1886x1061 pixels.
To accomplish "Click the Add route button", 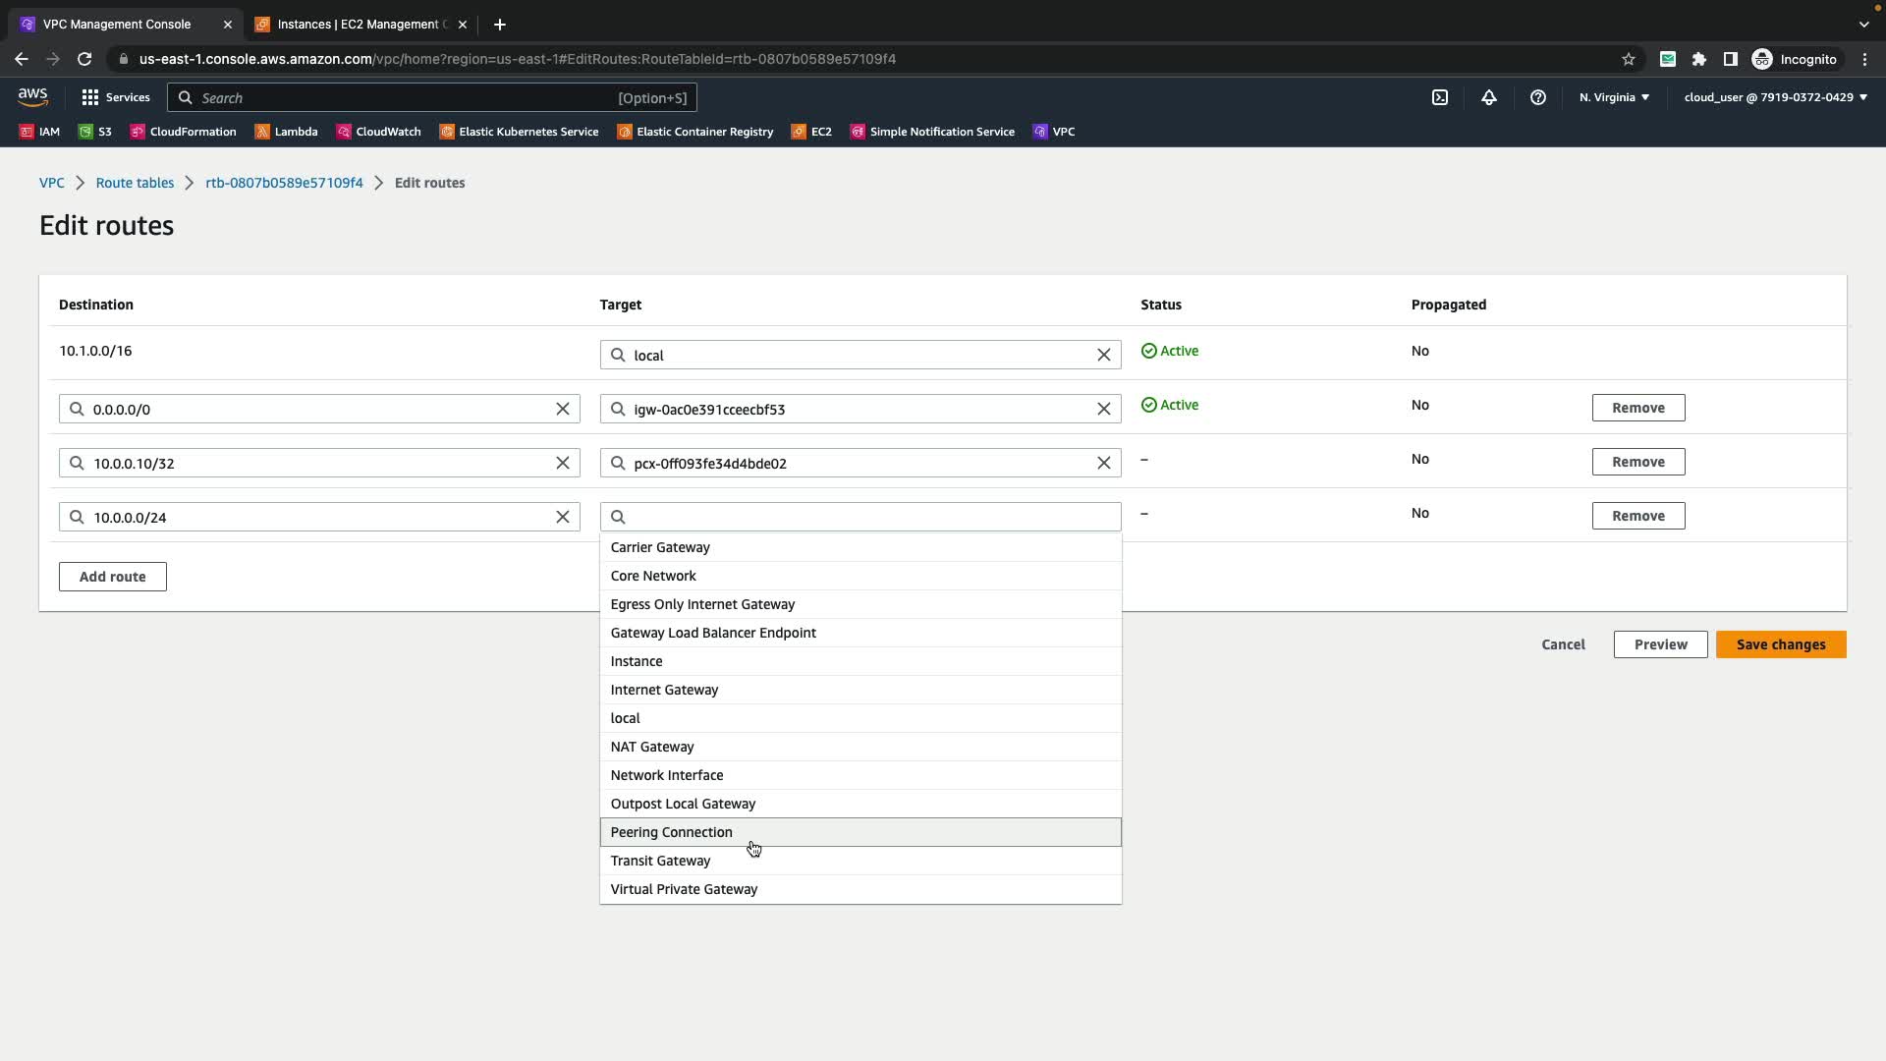I will point(112,577).
